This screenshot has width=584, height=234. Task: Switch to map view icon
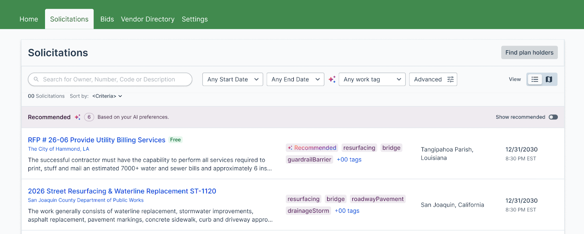click(549, 79)
